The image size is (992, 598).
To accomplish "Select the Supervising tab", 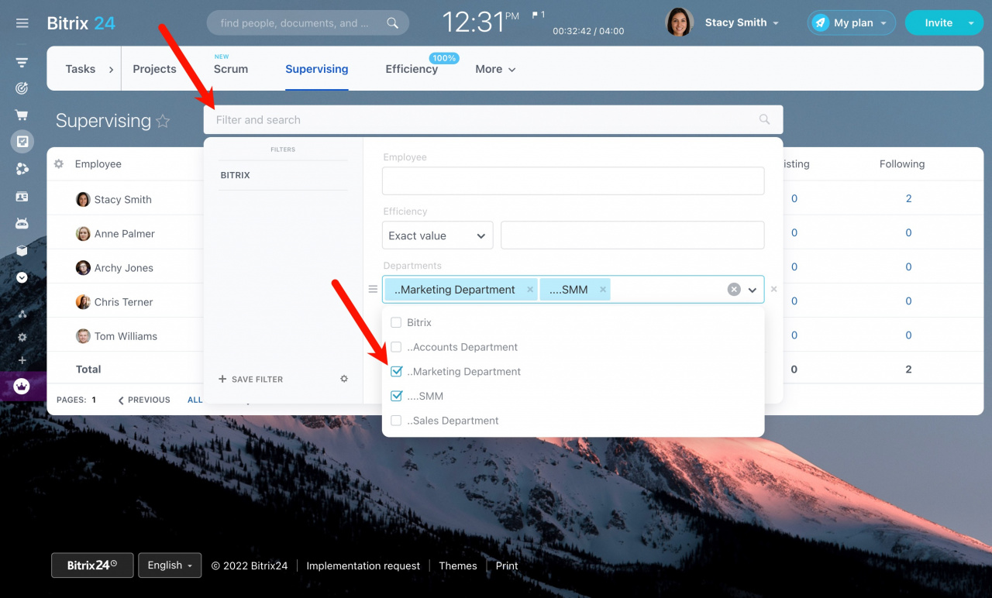I will [x=317, y=69].
